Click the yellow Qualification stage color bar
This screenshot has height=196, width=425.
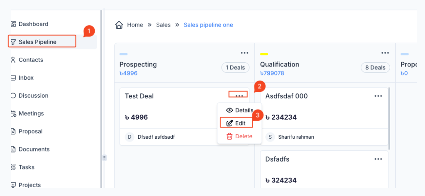pyautogui.click(x=264, y=54)
